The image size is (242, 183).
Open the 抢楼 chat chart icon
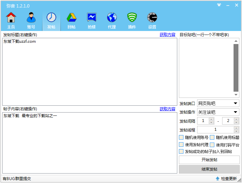[92, 17]
